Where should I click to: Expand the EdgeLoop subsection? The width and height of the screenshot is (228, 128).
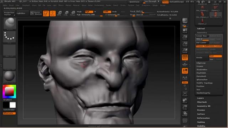[x=201, y=63]
